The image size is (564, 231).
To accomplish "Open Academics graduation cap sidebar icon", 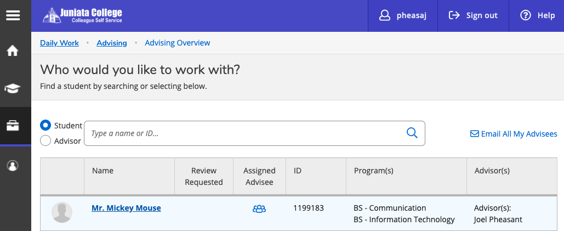I will 13,88.
